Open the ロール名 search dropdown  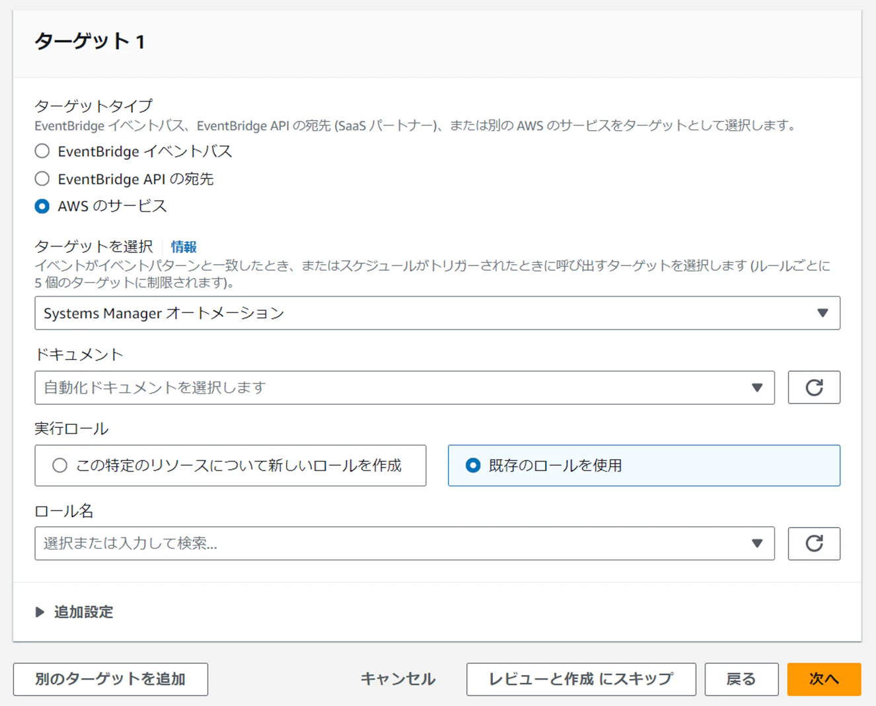click(404, 544)
